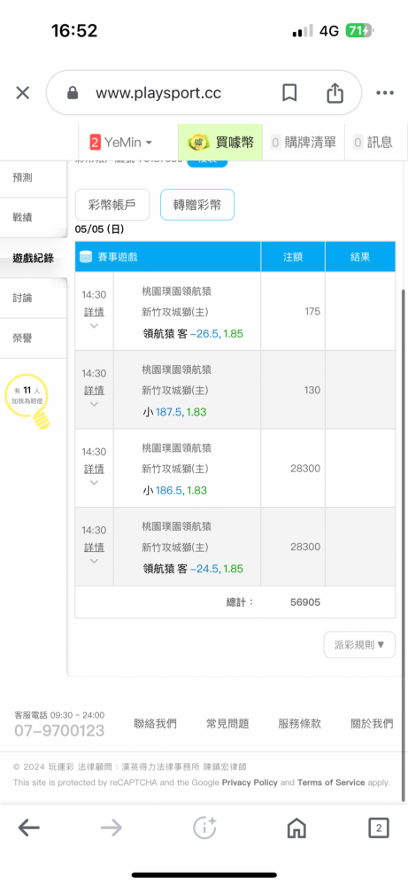Open 詳情 for the 130 bet row
408x886 pixels.
(x=94, y=391)
